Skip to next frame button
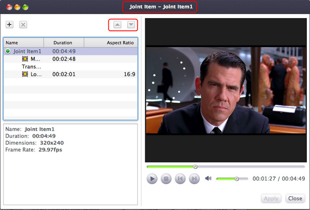This screenshot has width=310, height=210. (x=194, y=179)
